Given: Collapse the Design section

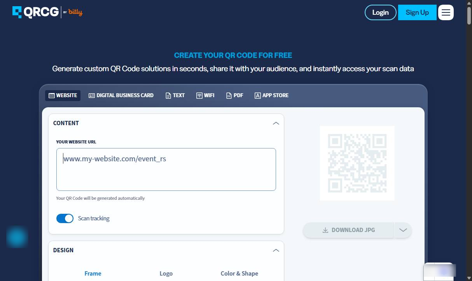Looking at the screenshot, I should [276, 250].
